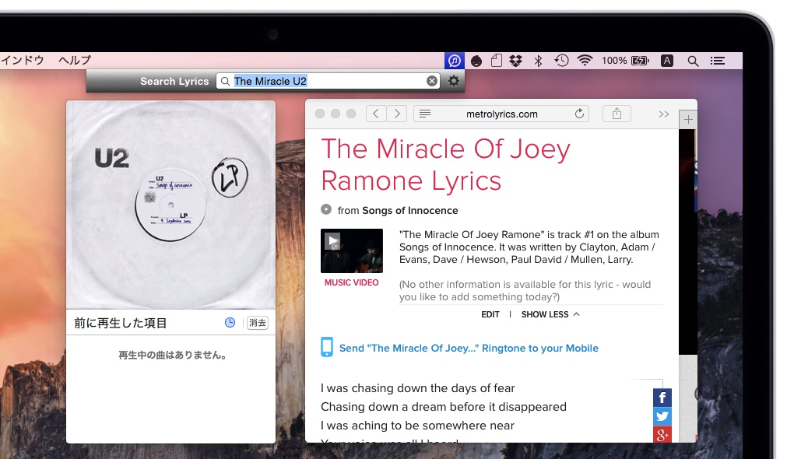This screenshot has height=459, width=794.
Task: Open the input source A icon
Action: pos(667,61)
